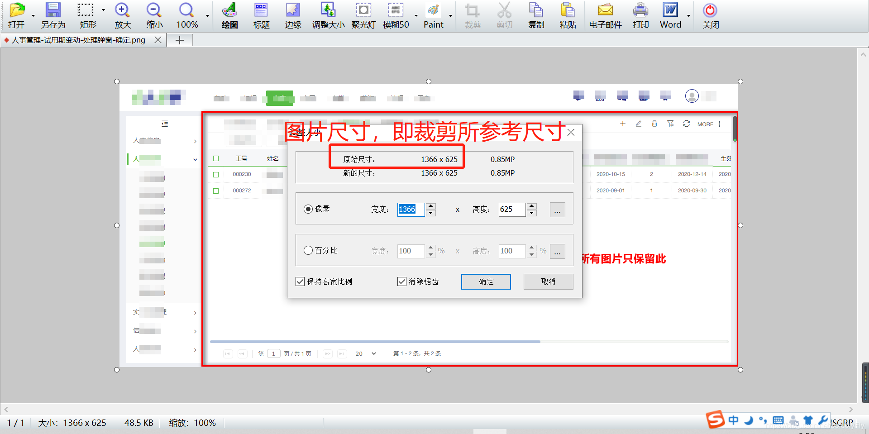This screenshot has width=869, height=434.
Task: Open a new tab with the plus button
Action: pos(180,40)
